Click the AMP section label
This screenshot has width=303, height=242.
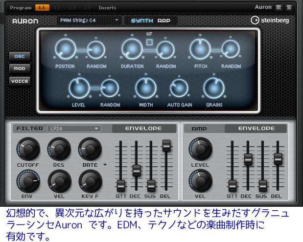pyautogui.click(x=199, y=129)
